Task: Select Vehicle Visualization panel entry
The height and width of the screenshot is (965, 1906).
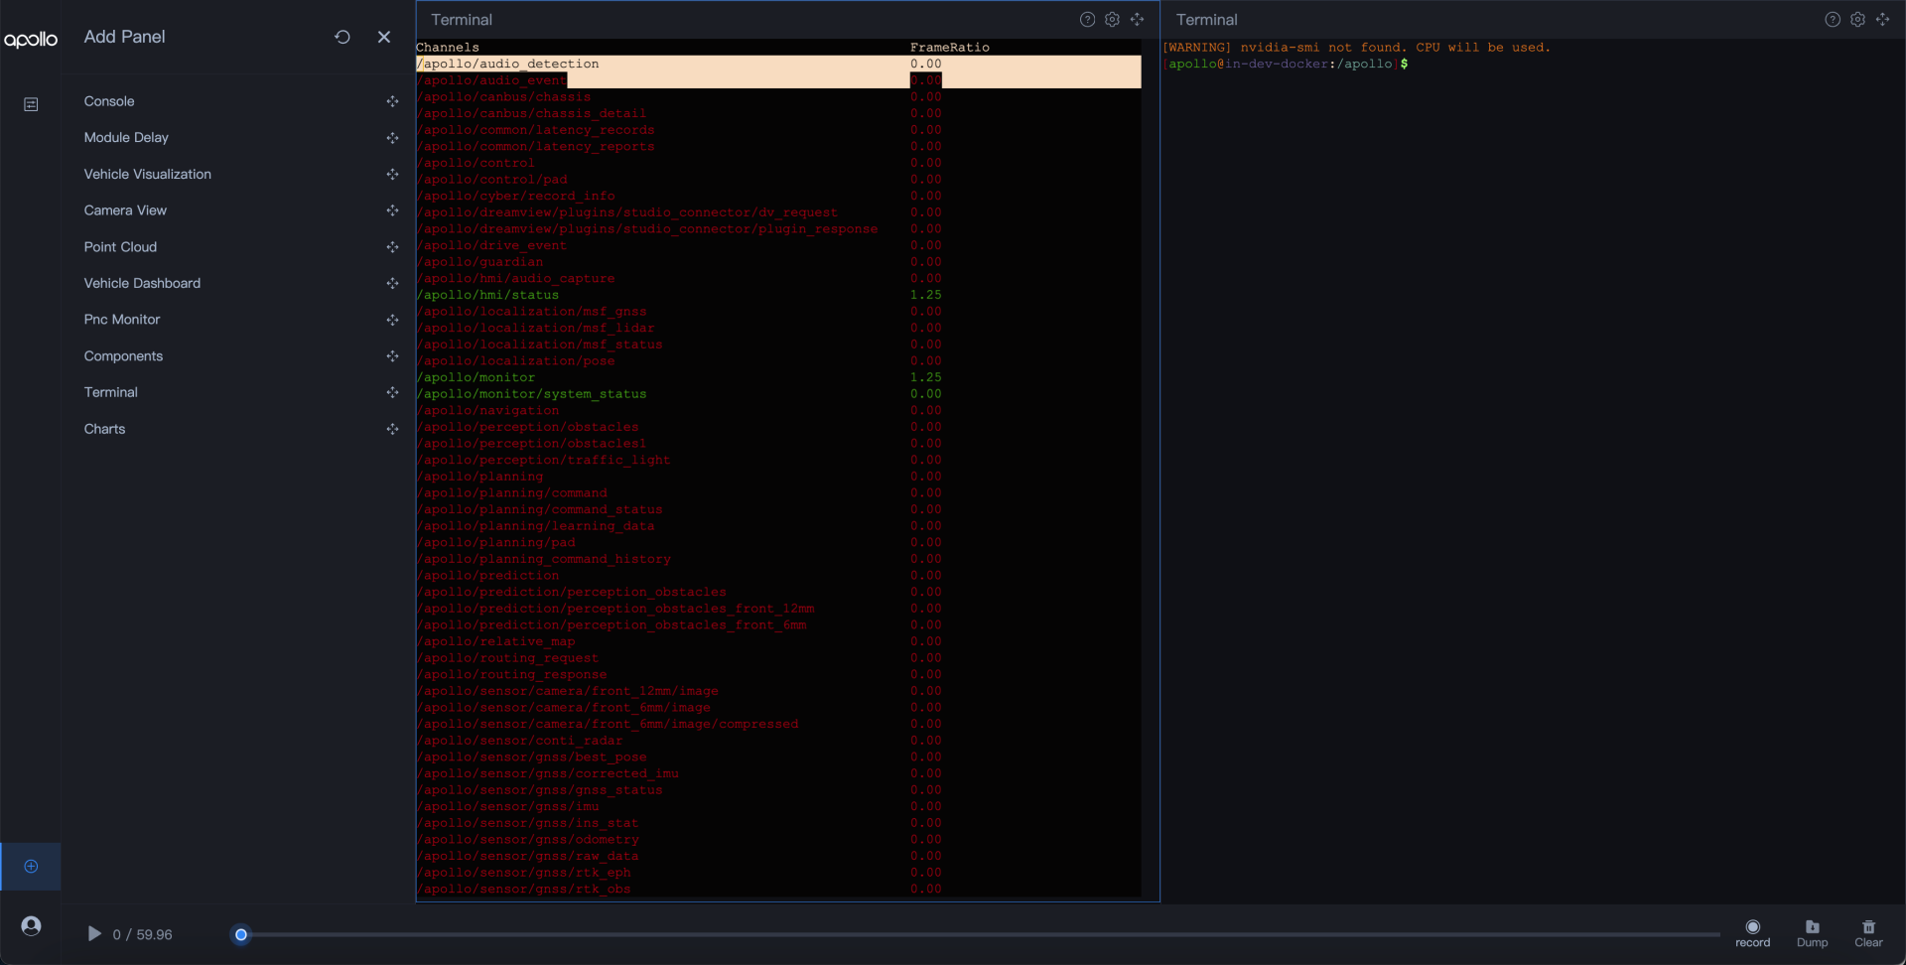Action: (x=147, y=175)
